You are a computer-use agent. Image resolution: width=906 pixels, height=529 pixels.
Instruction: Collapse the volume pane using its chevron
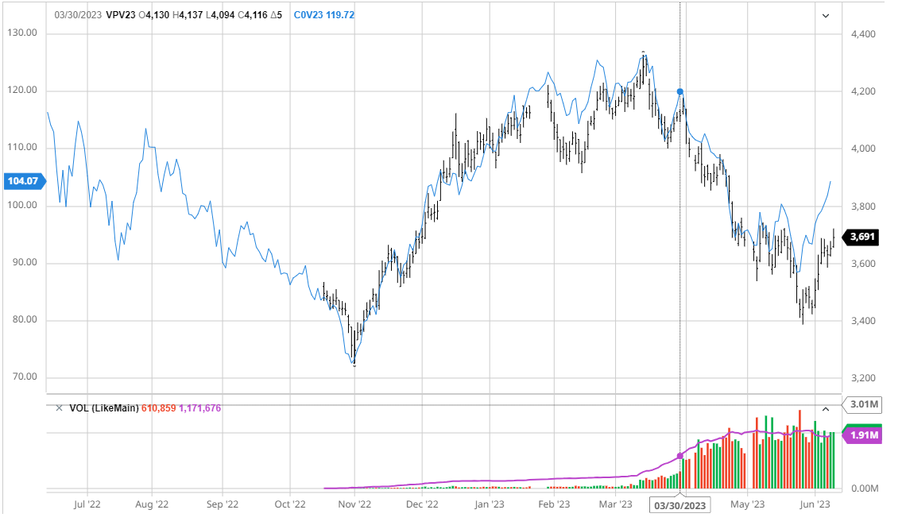pyautogui.click(x=825, y=409)
